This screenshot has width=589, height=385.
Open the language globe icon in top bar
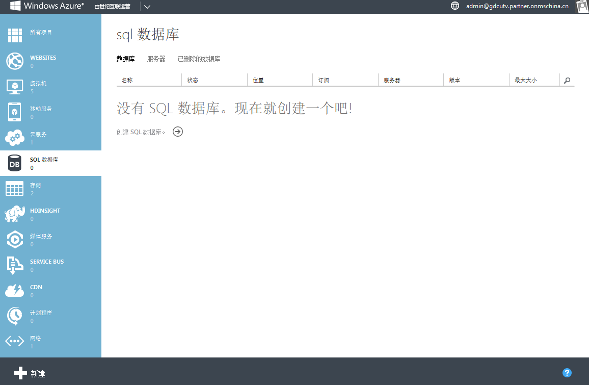[x=455, y=6]
